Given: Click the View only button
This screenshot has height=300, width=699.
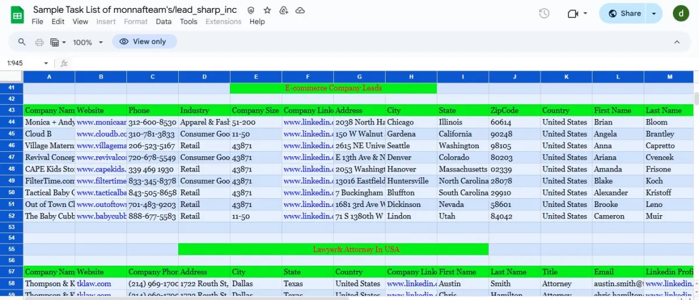Looking at the screenshot, I should [x=144, y=42].
